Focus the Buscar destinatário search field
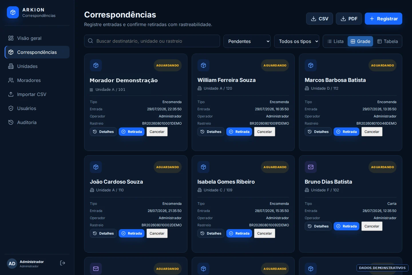This screenshot has height=275, width=412. click(x=152, y=41)
